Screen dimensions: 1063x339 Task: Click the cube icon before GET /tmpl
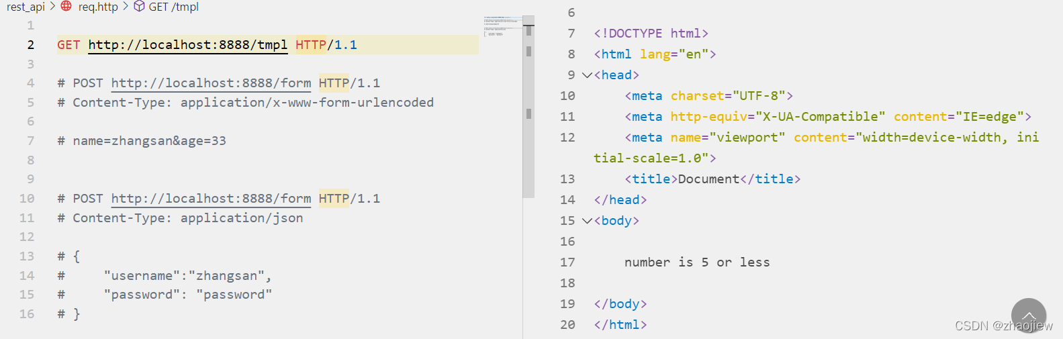click(x=139, y=6)
